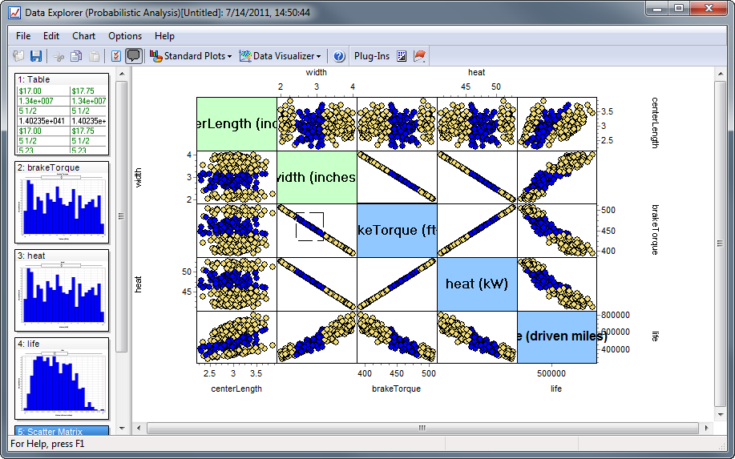
Task: Toggle the speech bubble comment button
Action: 134,56
